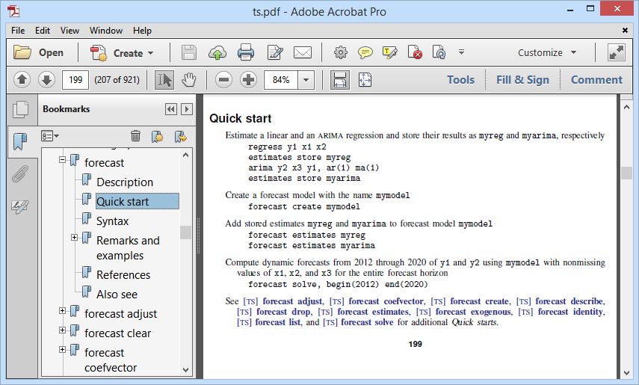Click the cloud upload icon
This screenshot has width=639, height=385.
(x=217, y=52)
